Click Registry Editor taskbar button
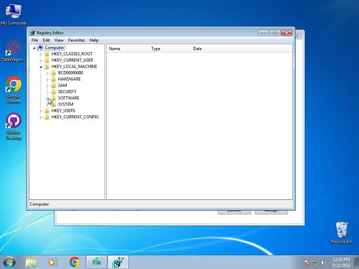Screen dimensions: 359x269 click(118, 262)
